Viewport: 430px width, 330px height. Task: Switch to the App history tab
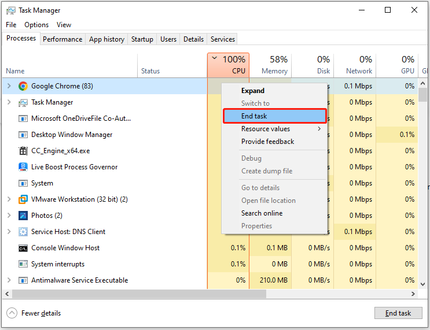click(x=106, y=39)
